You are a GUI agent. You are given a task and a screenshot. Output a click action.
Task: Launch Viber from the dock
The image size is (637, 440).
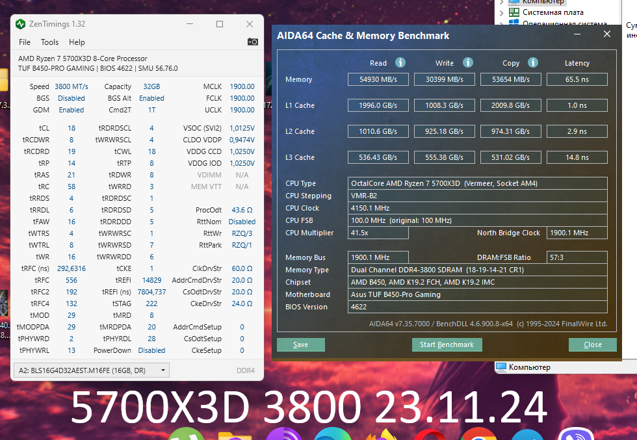(x=577, y=434)
